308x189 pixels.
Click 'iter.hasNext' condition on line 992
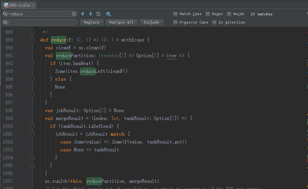pyautogui.click(x=76, y=63)
